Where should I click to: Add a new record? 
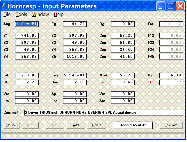click(x=76, y=125)
